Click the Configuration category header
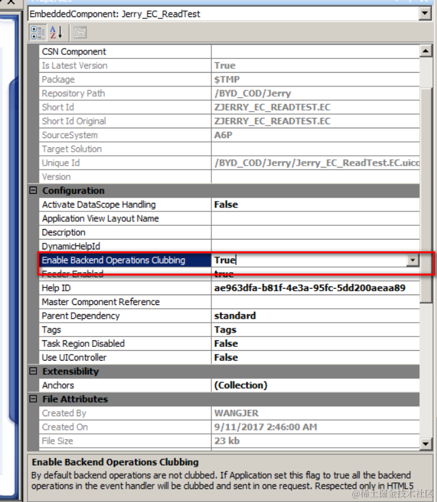This screenshot has width=437, height=502. point(224,190)
